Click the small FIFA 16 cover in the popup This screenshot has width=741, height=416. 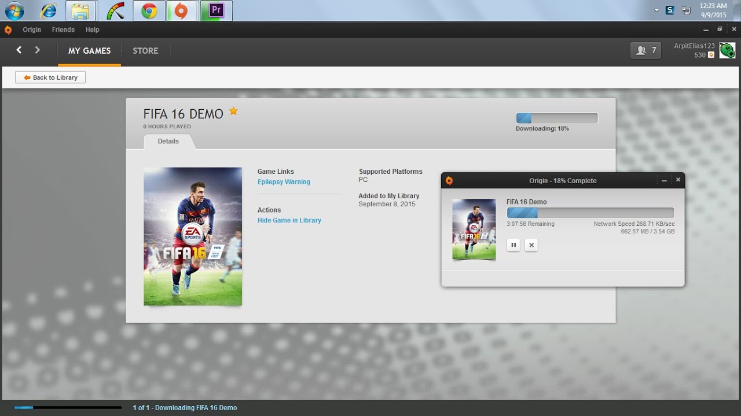click(x=474, y=229)
